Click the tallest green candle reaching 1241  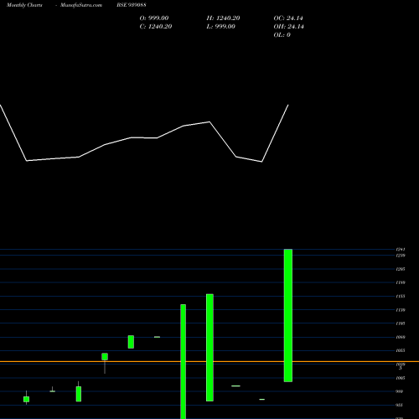pos(288,315)
